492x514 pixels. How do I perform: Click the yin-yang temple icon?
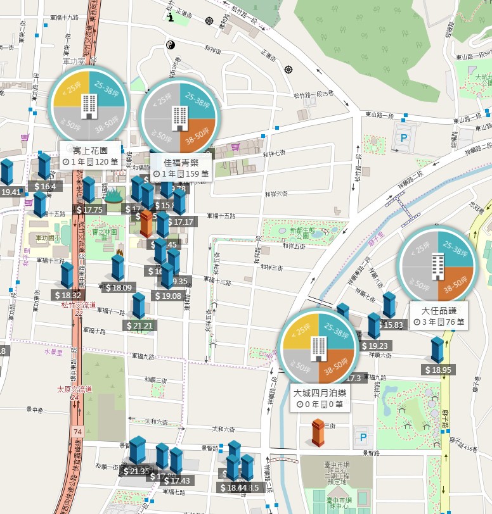pos(170,45)
